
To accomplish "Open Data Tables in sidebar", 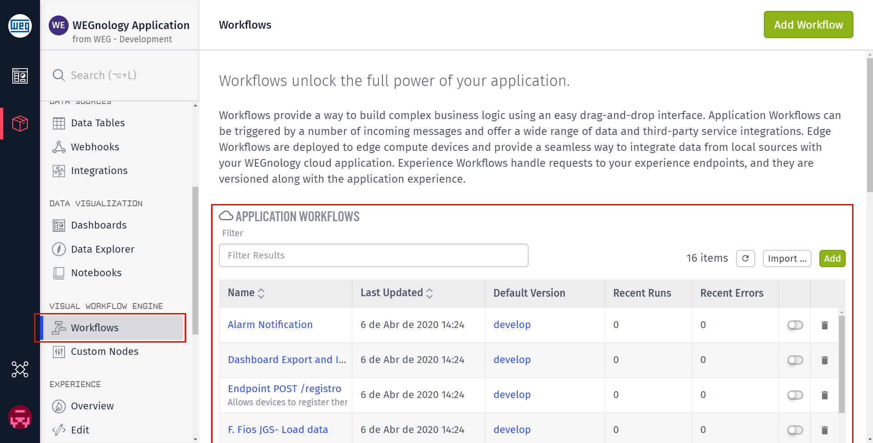I will click(98, 123).
